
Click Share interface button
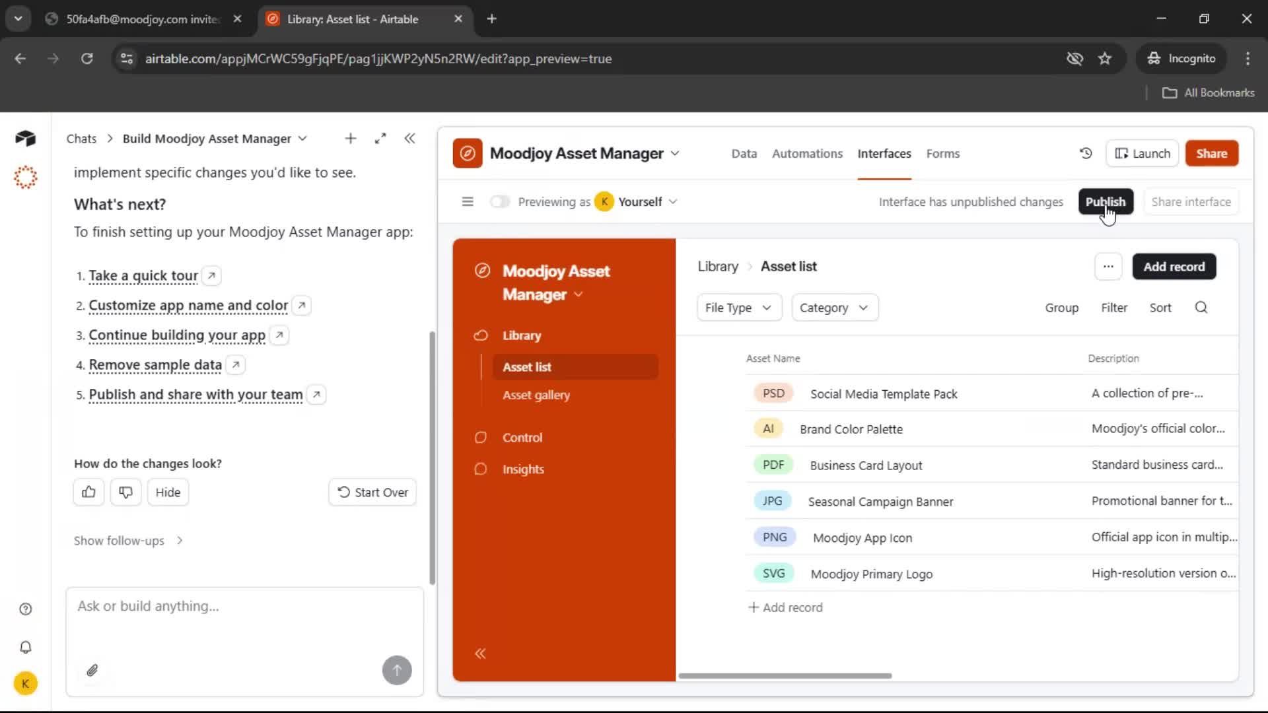pyautogui.click(x=1191, y=201)
